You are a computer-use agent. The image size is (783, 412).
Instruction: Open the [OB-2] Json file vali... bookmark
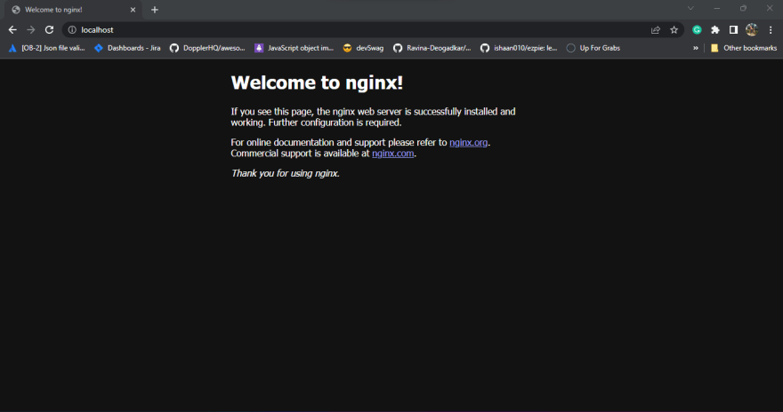[x=46, y=48]
